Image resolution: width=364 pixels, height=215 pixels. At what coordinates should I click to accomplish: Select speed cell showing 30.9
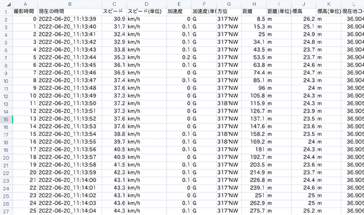coord(114,19)
